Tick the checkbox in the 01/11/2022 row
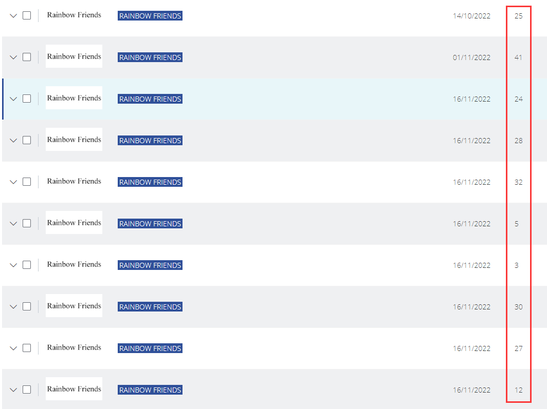Screen dimensions: 547x409 pos(27,57)
